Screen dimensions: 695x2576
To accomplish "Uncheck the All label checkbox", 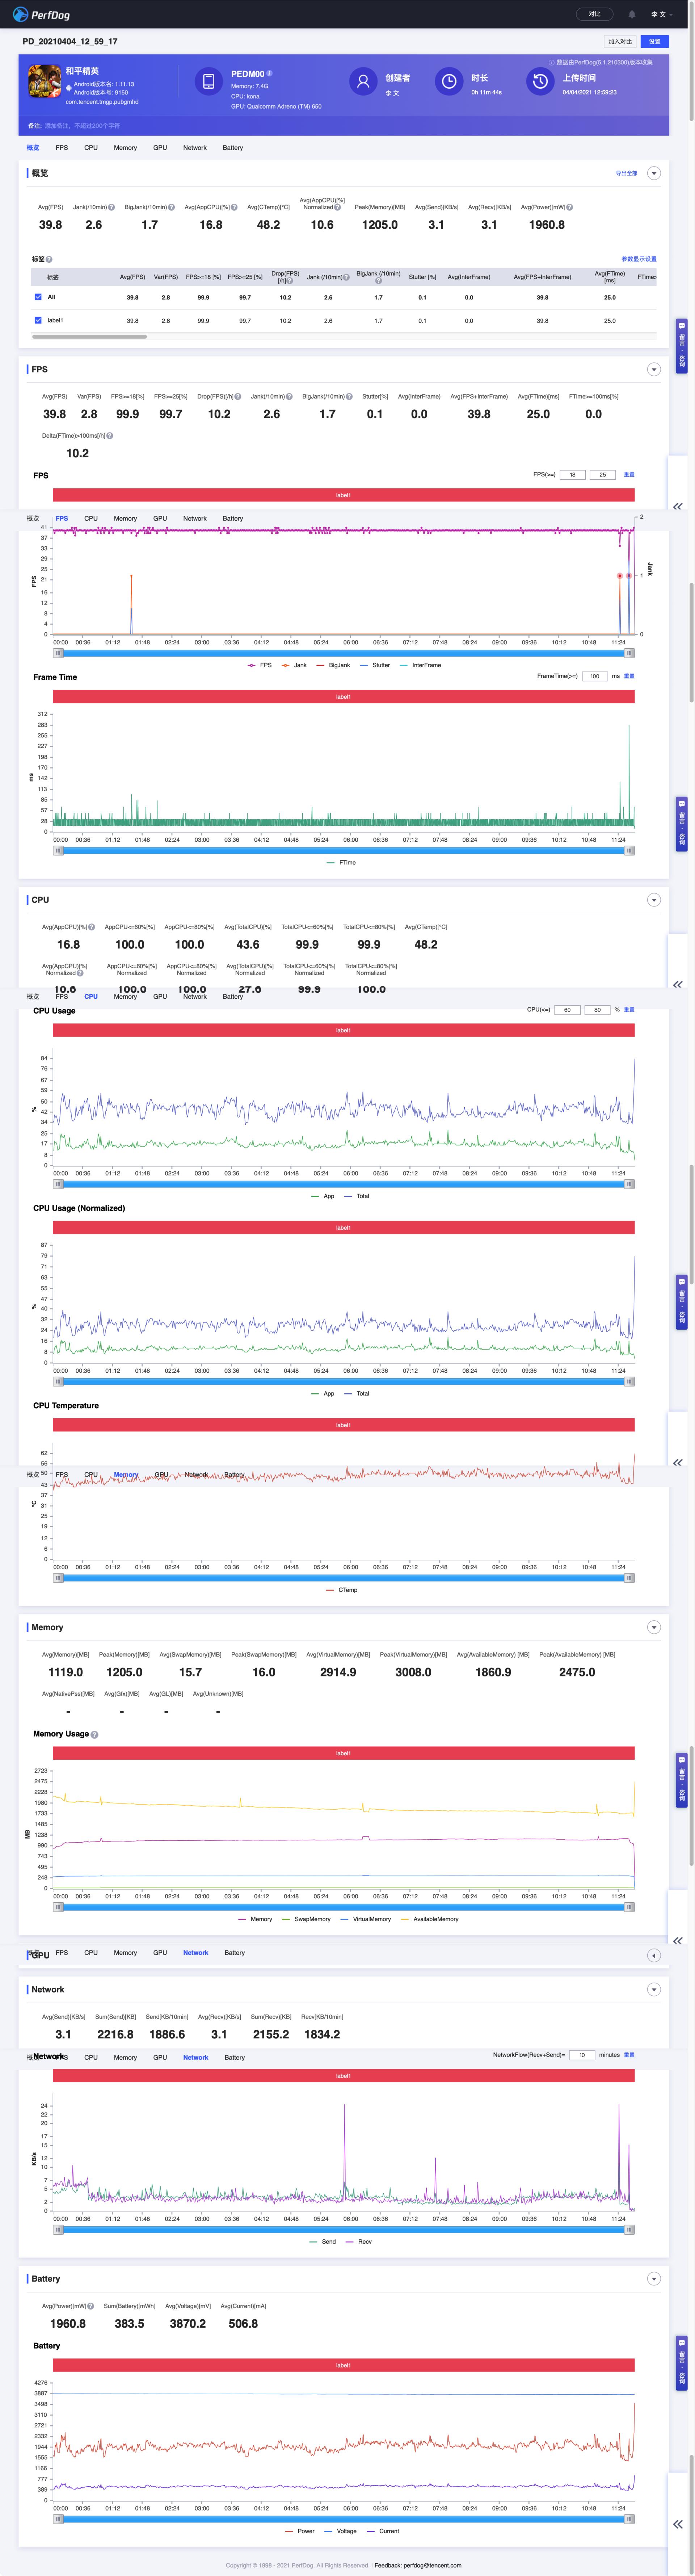I will [x=38, y=297].
